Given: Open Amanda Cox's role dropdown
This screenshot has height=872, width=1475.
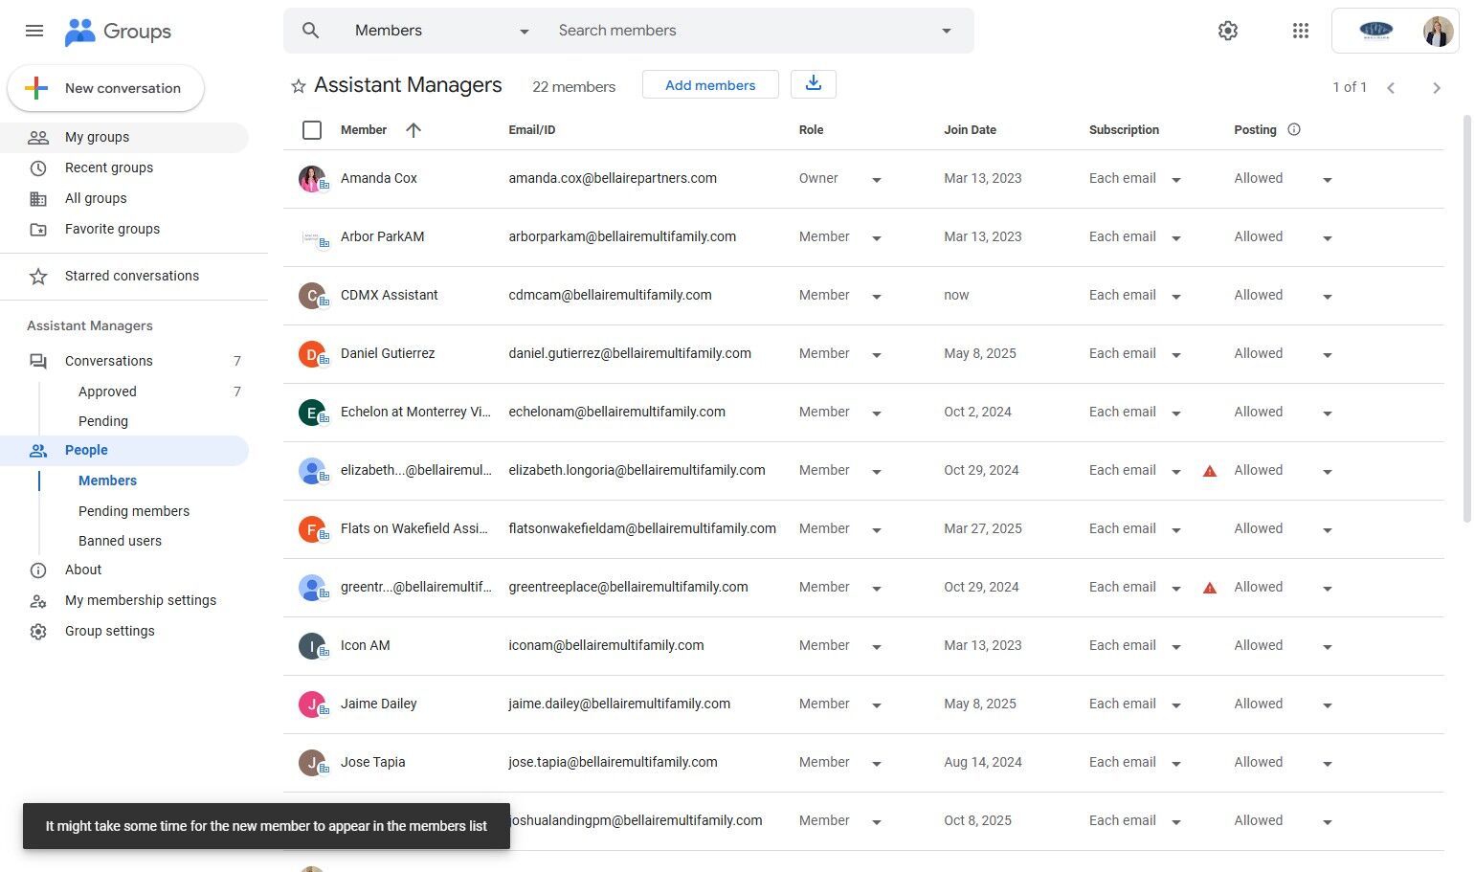Looking at the screenshot, I should click(x=876, y=180).
